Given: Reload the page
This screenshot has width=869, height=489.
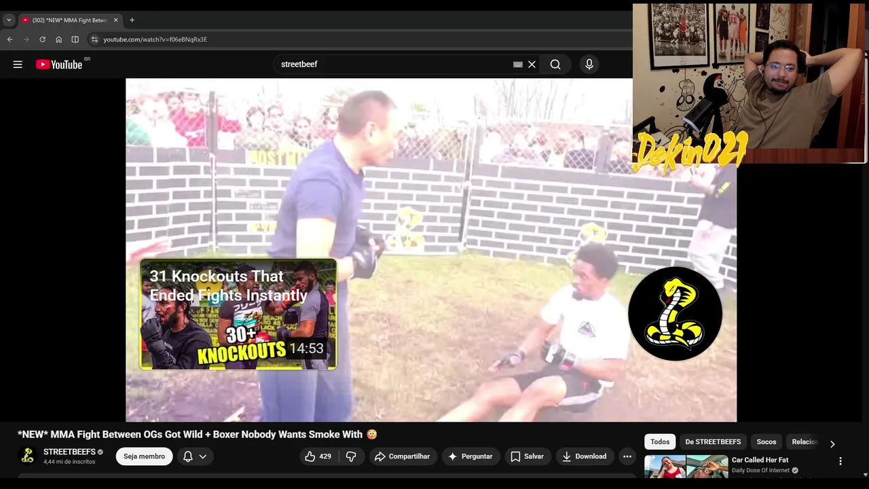Looking at the screenshot, I should tap(43, 39).
